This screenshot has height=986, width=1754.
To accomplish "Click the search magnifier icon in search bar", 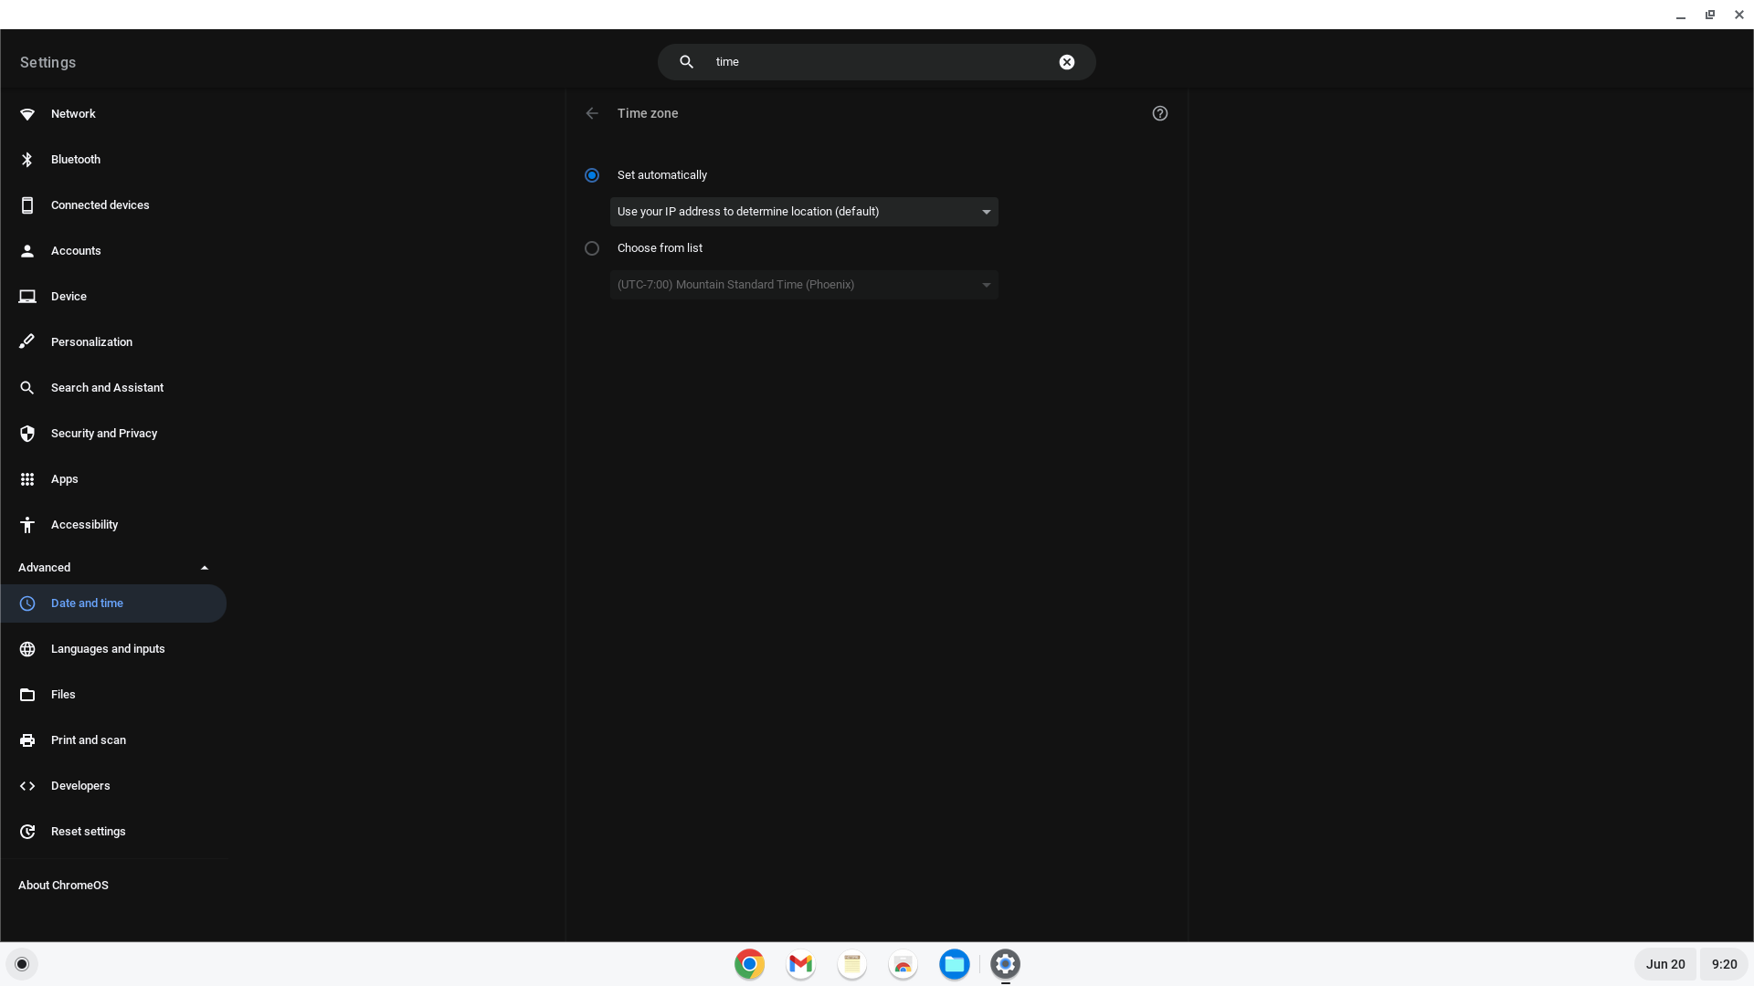I will tap(687, 62).
